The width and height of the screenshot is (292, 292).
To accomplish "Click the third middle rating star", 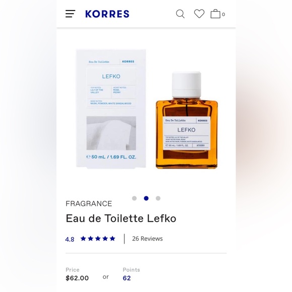I will point(98,238).
